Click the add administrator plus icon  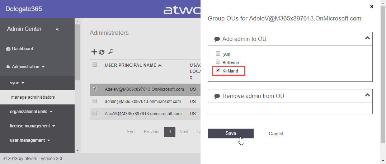pyautogui.click(x=94, y=52)
